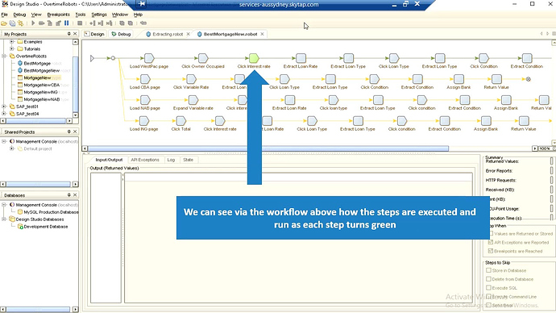Click the stop square toolbar icon
Image resolution: width=556 pixels, height=313 pixels.
coord(80,23)
